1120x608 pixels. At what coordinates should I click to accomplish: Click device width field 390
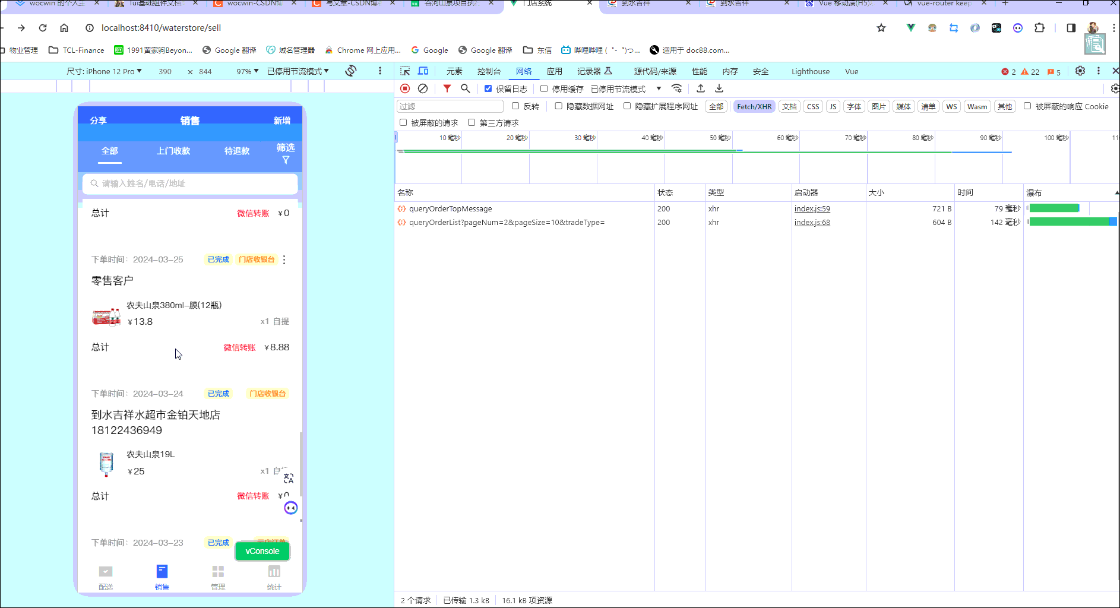point(165,71)
